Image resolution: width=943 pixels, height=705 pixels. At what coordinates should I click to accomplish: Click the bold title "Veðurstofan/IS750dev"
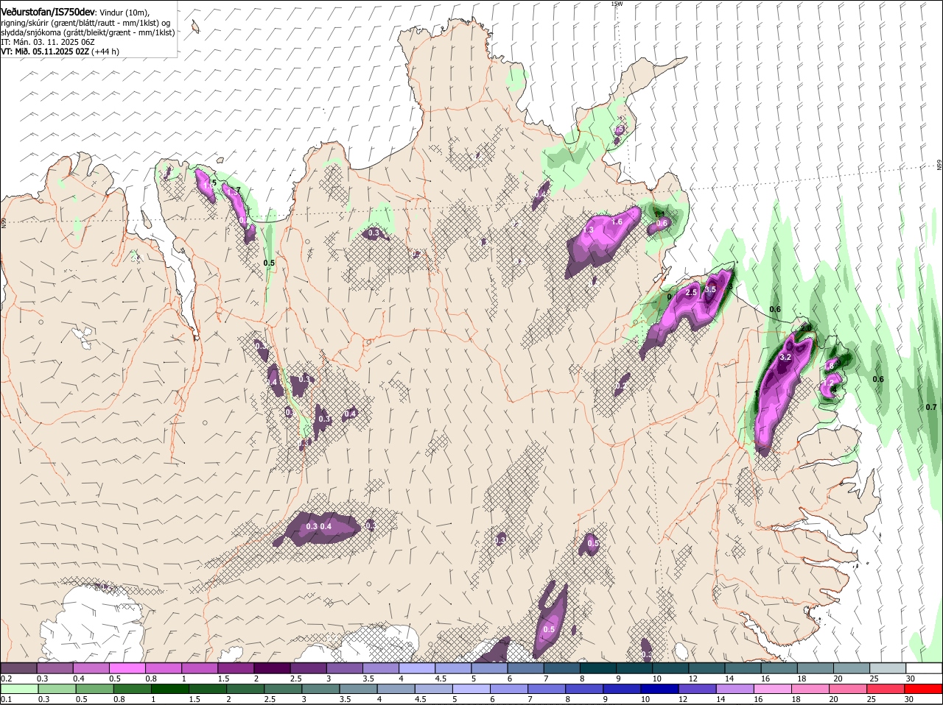click(x=48, y=13)
